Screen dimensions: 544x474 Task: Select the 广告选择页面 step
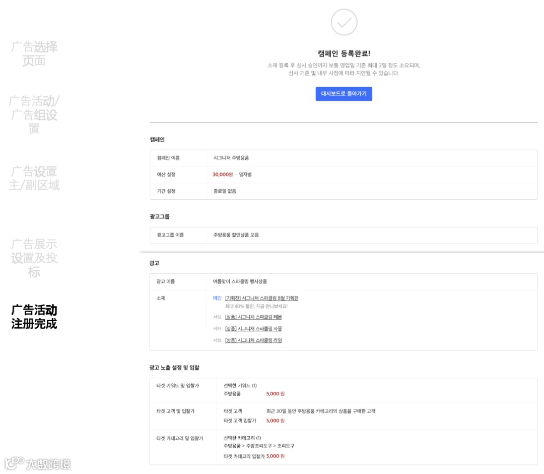33,54
